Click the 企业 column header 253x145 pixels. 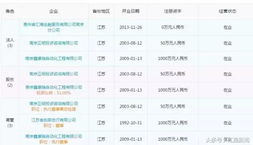tap(54, 11)
